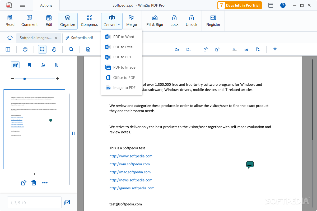Image resolution: width=317 pixels, height=211 pixels.
Task: Open the Fill & Sign tool
Action: click(155, 21)
